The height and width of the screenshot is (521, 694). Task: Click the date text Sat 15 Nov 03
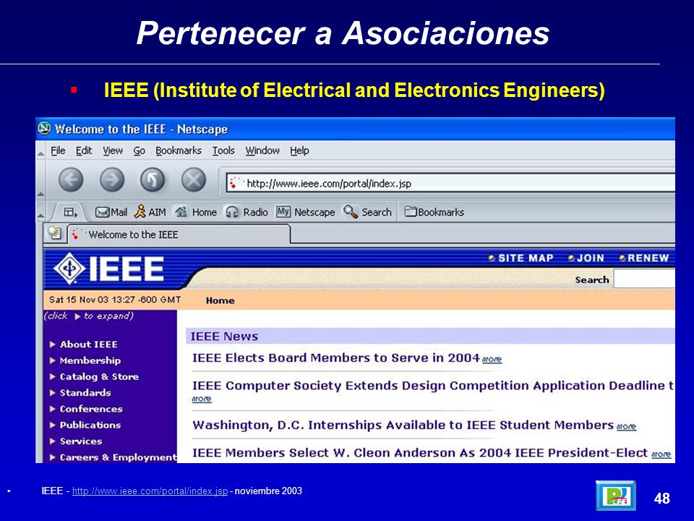tap(78, 300)
